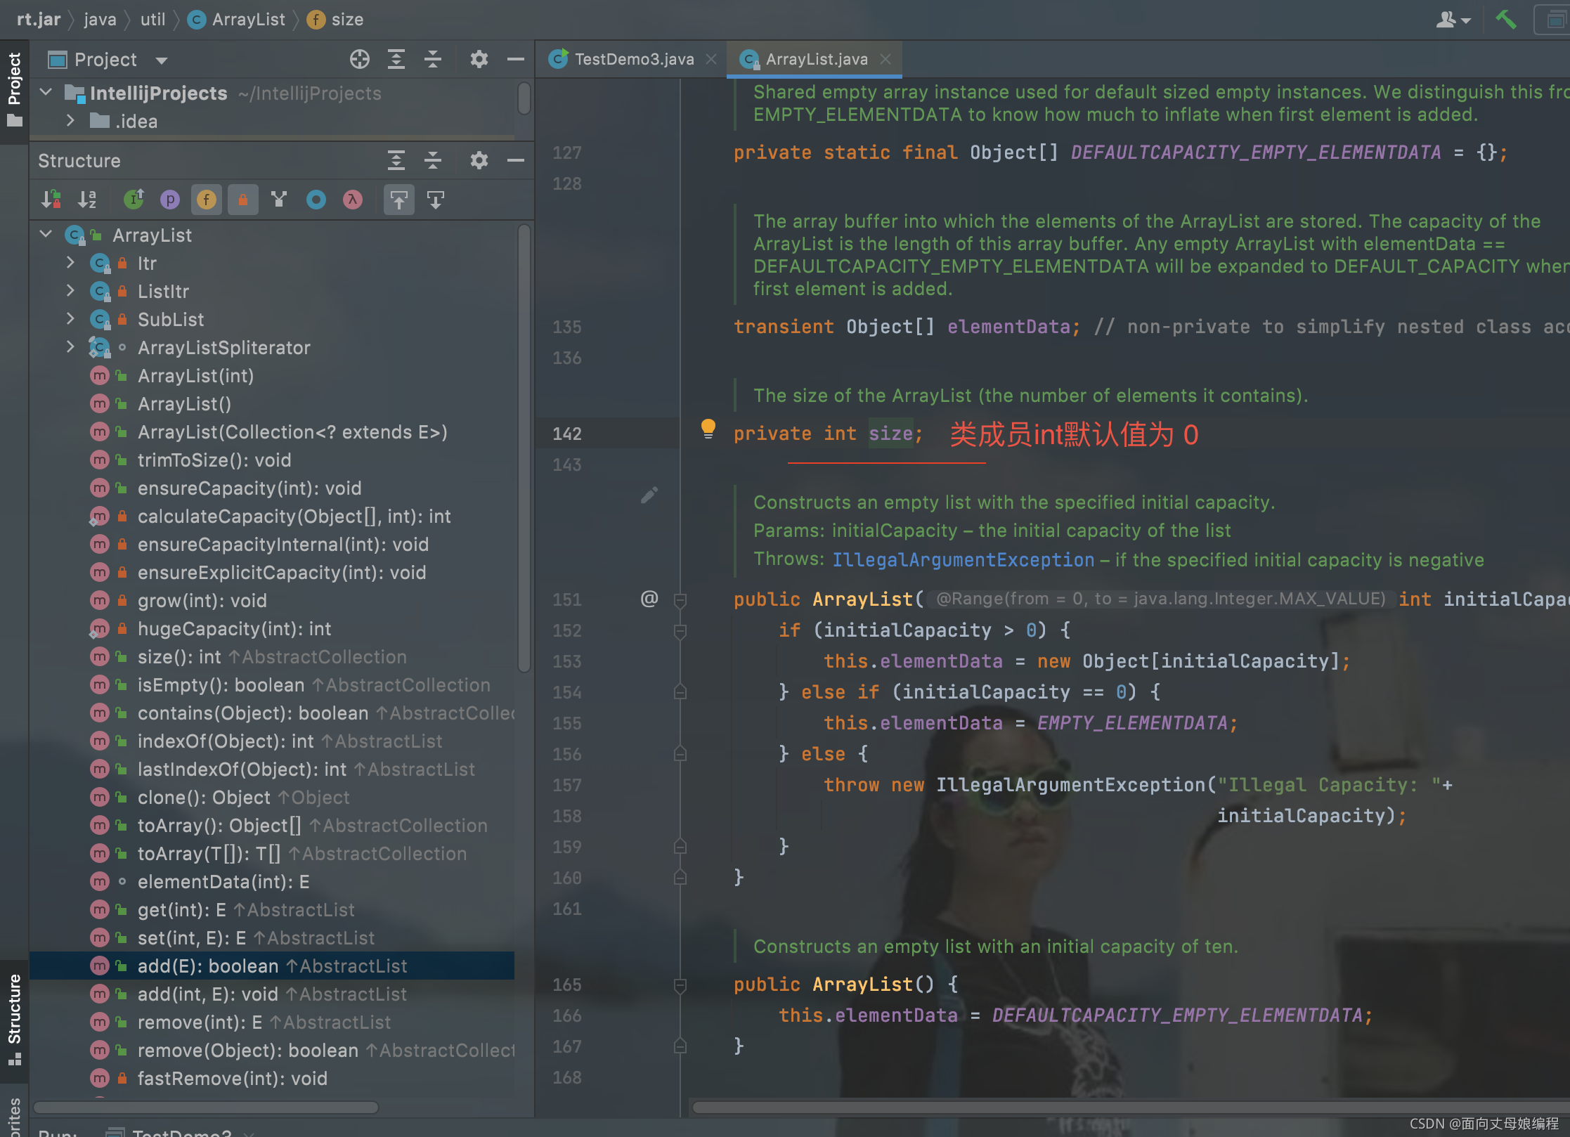Screen dimensions: 1570x1137
Task: Expand the Itr inner class node
Action: point(70,263)
